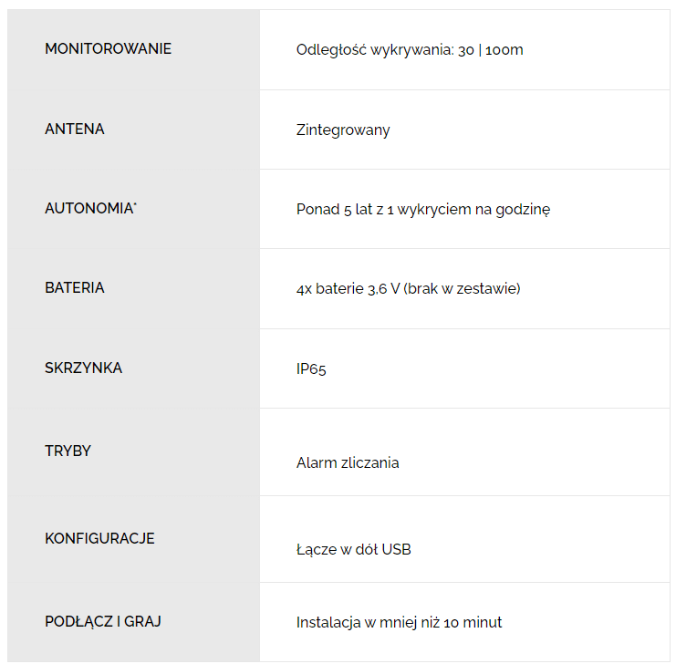Click the SKRZYNKA row label
Screen dimensions: 676x664
click(x=84, y=368)
